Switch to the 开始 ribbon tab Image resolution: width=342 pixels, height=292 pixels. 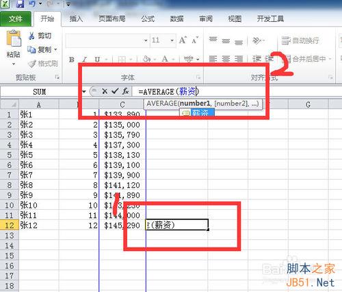(47, 19)
